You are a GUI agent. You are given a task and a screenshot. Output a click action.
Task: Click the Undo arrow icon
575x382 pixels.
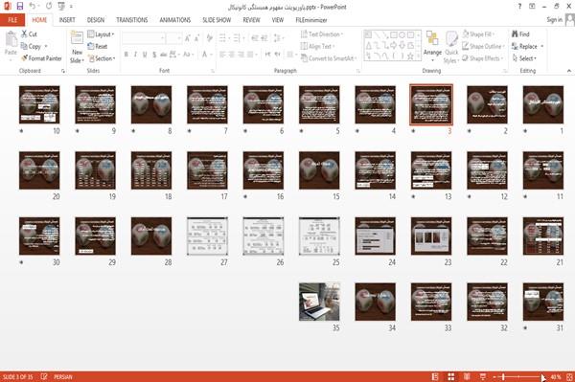33,7
